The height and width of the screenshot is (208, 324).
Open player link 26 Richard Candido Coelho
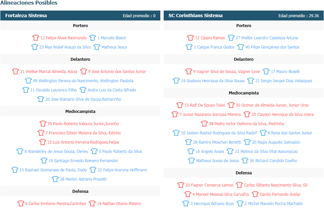[273, 161]
